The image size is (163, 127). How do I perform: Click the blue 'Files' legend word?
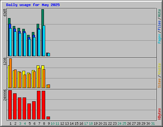point(159,25)
